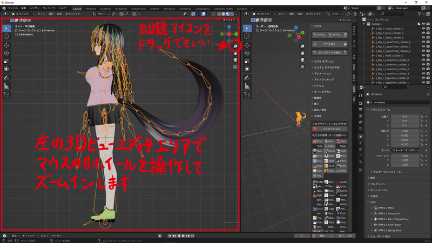The height and width of the screenshot is (243, 432).
Task: Hide J_Bip_C_Spine_collider_0 using eye icon
Action: pyautogui.click(x=423, y=37)
